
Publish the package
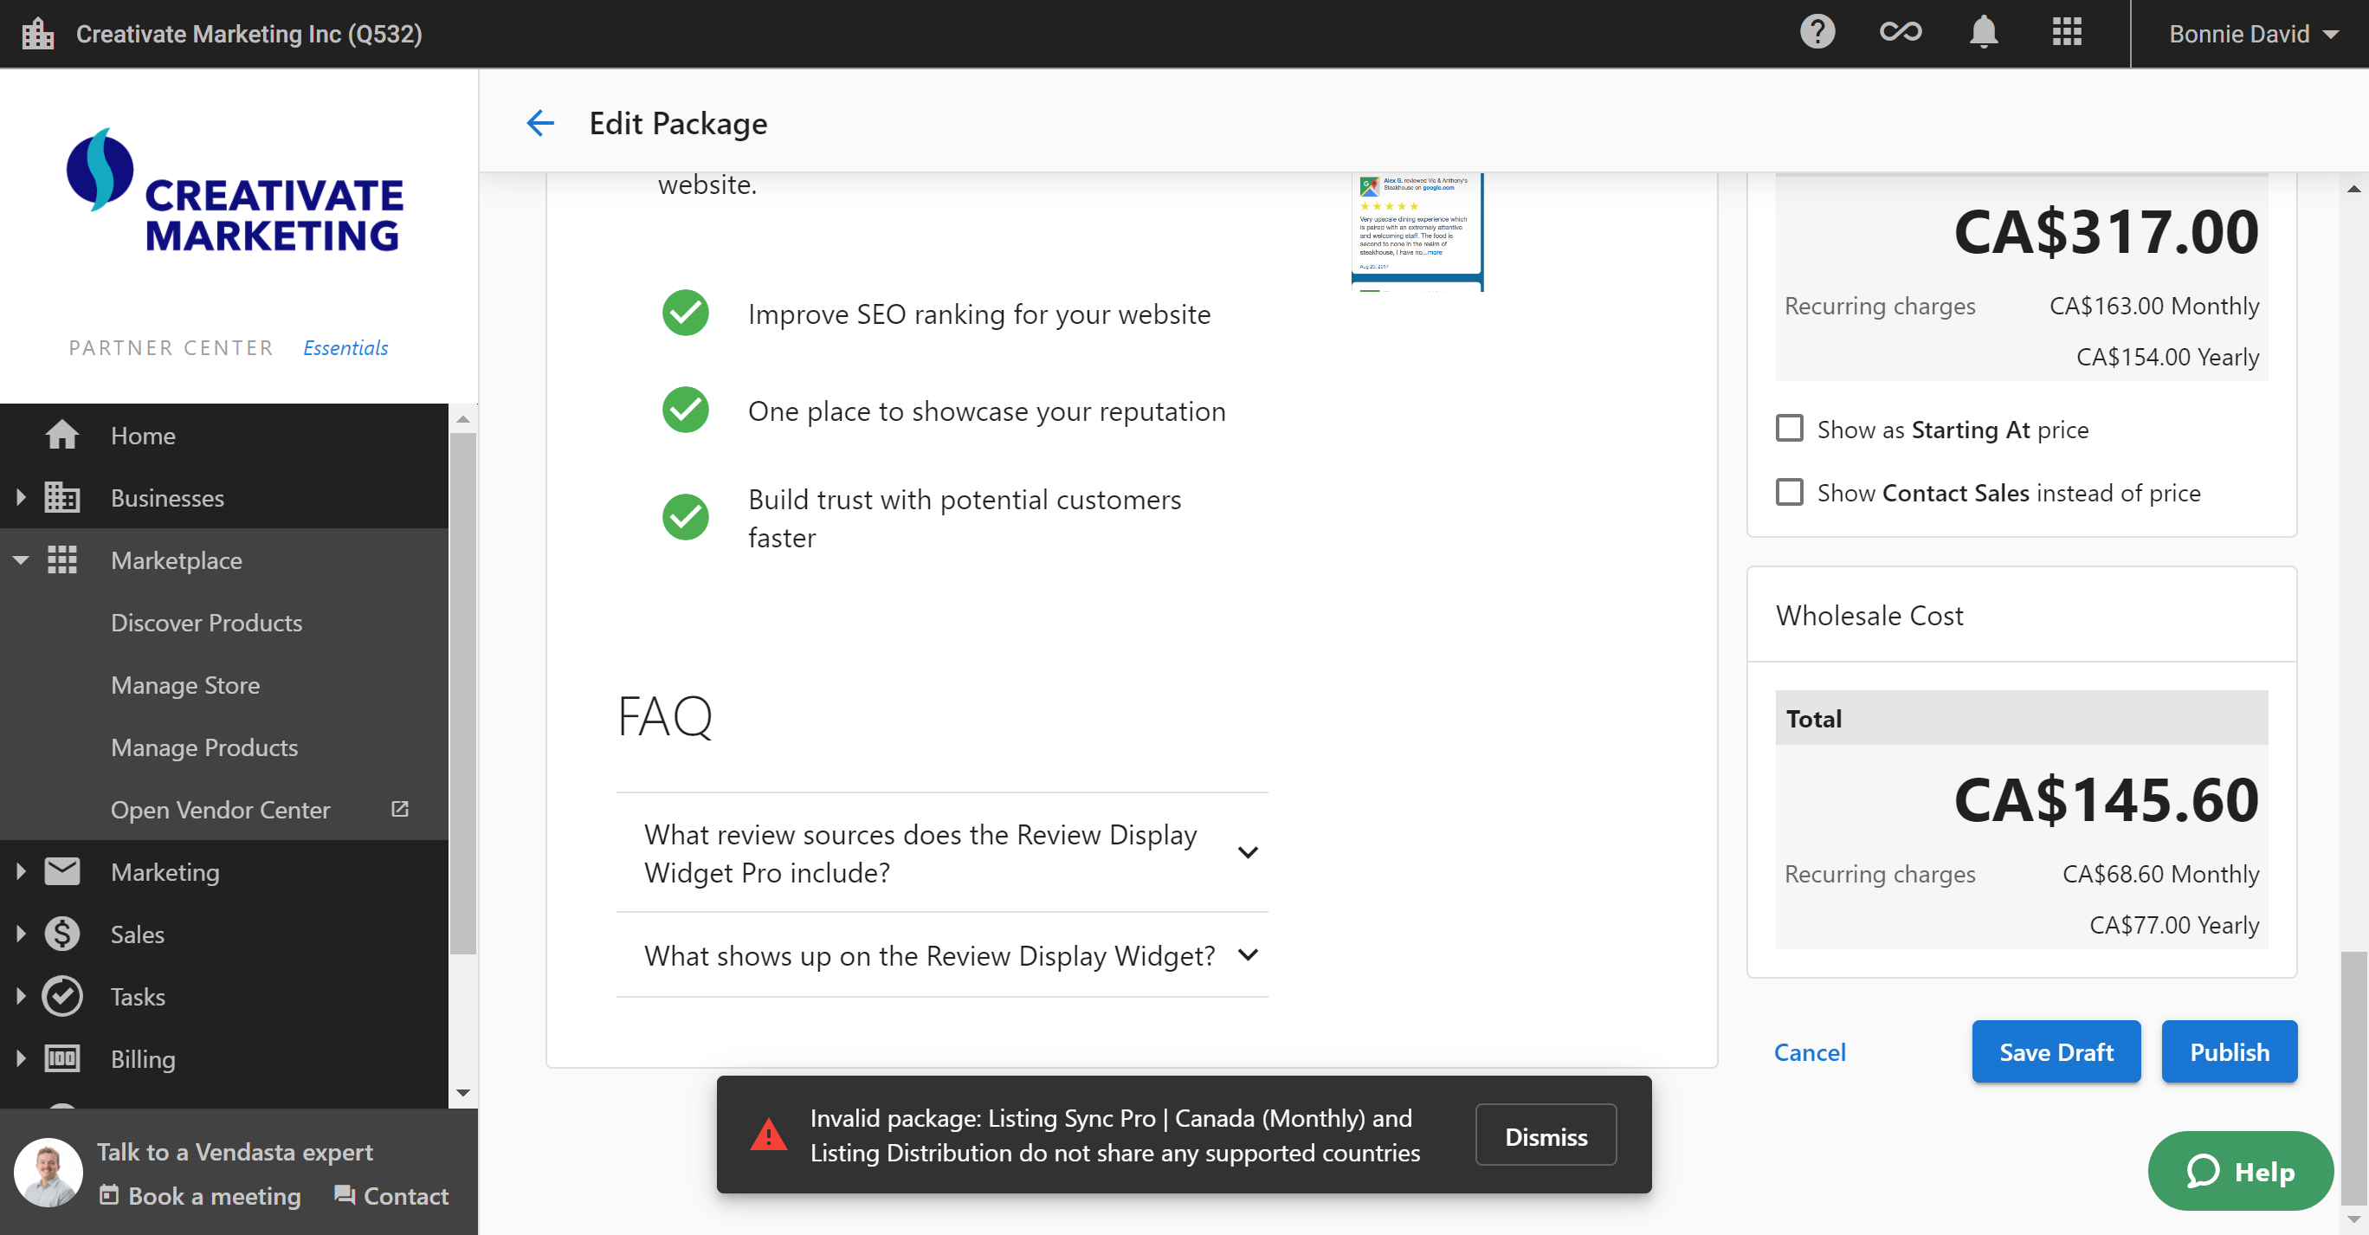(x=2230, y=1052)
